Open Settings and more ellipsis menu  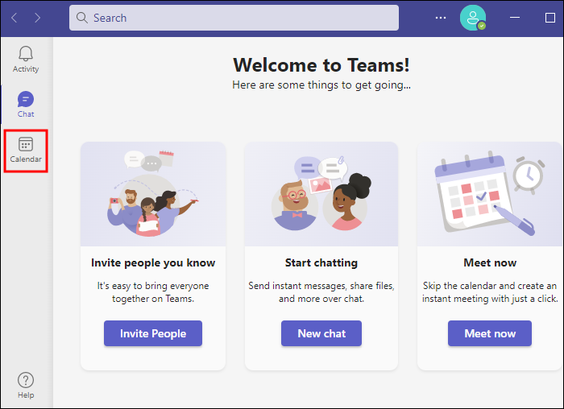tap(440, 18)
